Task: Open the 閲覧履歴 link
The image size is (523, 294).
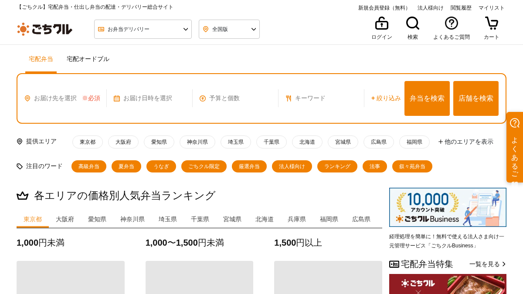Action: click(461, 8)
